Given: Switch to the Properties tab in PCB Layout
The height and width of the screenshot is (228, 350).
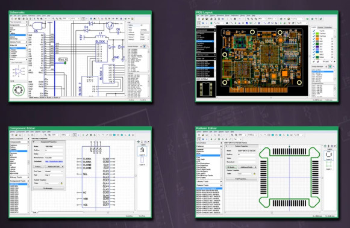Looking at the screenshot, I should tap(328, 28).
